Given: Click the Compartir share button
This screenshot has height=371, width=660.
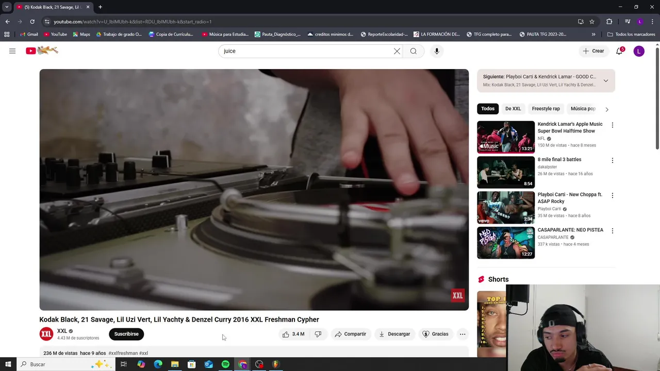Looking at the screenshot, I should (x=350, y=334).
